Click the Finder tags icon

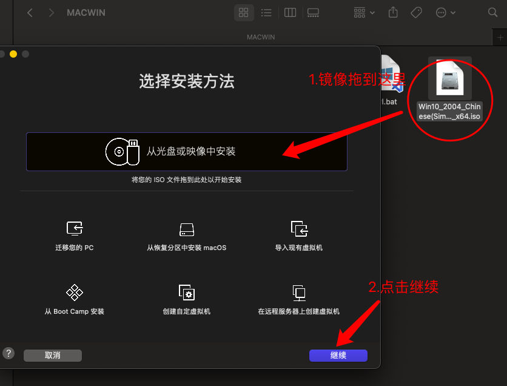[416, 13]
